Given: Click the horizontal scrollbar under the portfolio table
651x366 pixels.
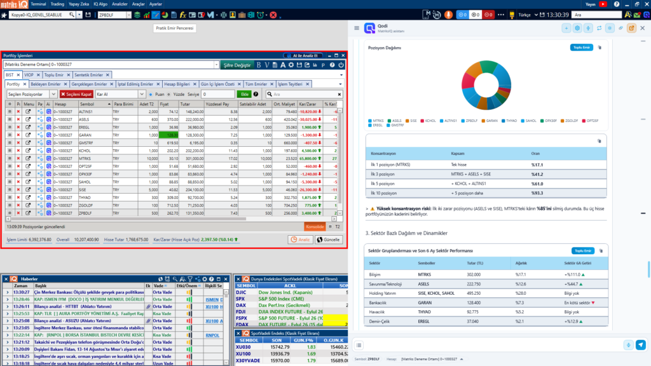Looking at the screenshot, I should point(170,219).
